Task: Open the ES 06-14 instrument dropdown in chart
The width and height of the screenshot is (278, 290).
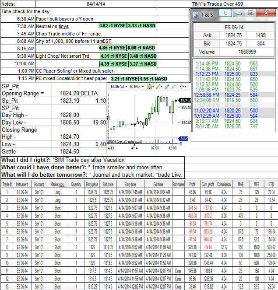Action: click(119, 87)
